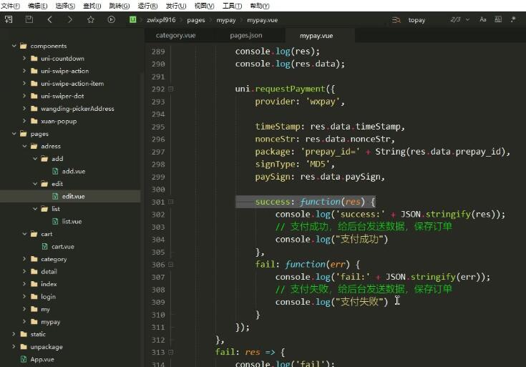Viewport: 526px width, 367px height.
Task: Click the new file icon in toolbar
Action: [x=9, y=19]
